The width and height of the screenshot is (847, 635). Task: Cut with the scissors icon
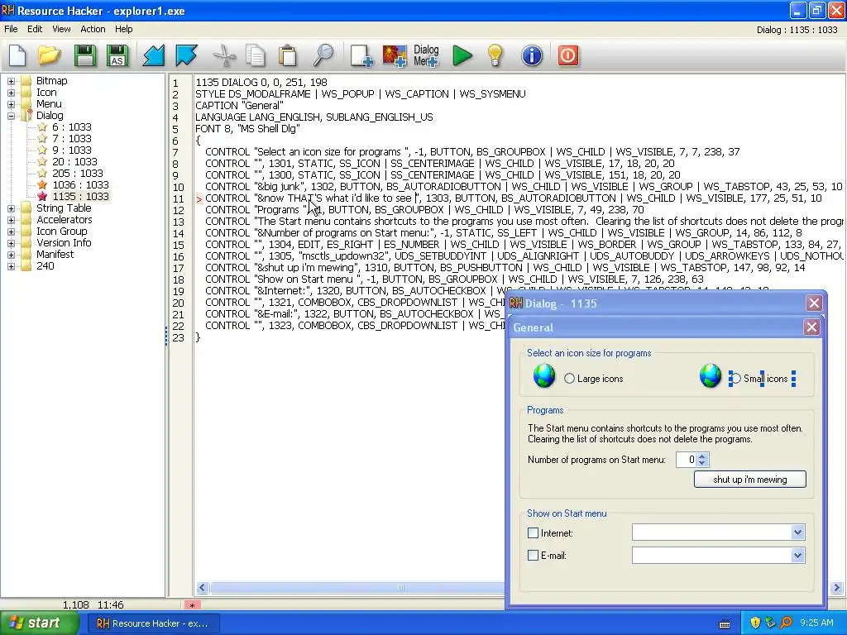tap(224, 55)
